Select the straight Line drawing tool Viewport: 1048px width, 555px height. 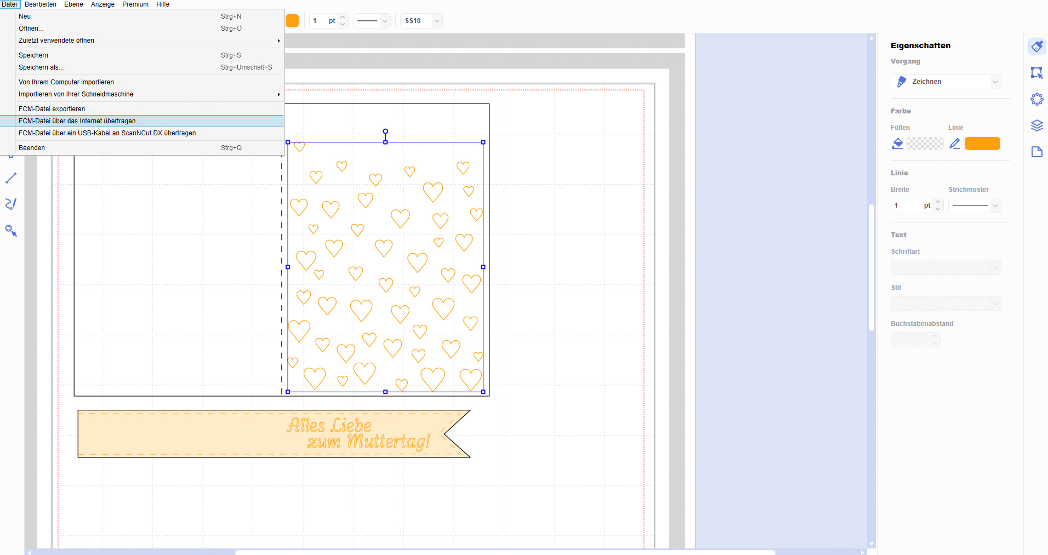pos(11,178)
